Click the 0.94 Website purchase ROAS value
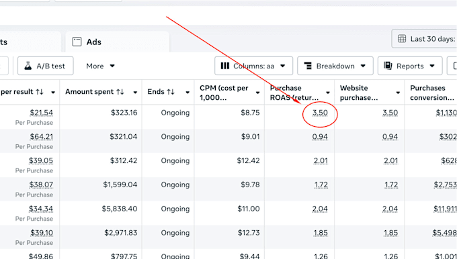Image resolution: width=457 pixels, height=259 pixels. click(x=390, y=136)
